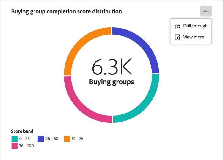Click the teal 0 - 25 legend swatch
The image size is (223, 160).
[14, 139]
